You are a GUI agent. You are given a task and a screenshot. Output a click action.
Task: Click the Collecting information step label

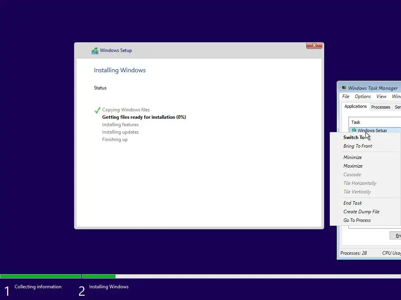point(38,287)
